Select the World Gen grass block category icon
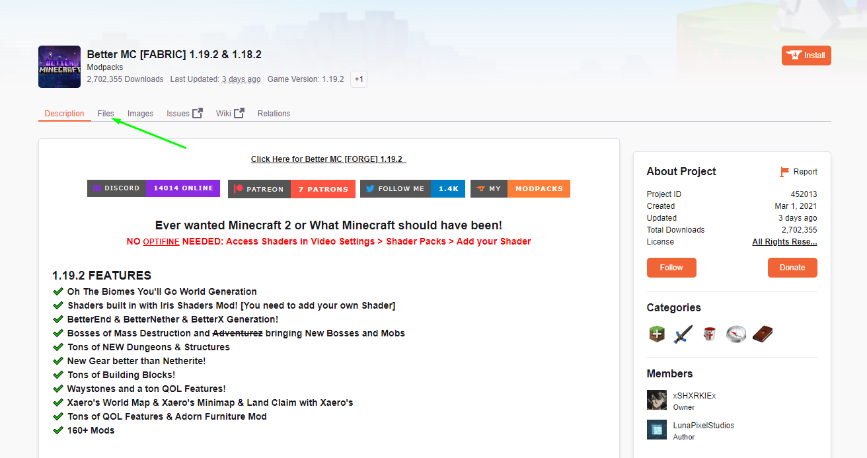The height and width of the screenshot is (458, 867). pyautogui.click(x=656, y=334)
